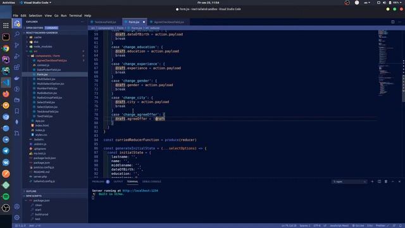Viewport: 405px width, 228px height.
Task: Launch Firefox from the dock
Action: pyautogui.click(x=6, y=94)
